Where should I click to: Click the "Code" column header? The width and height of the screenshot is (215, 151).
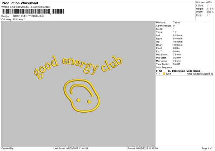tap(189, 71)
